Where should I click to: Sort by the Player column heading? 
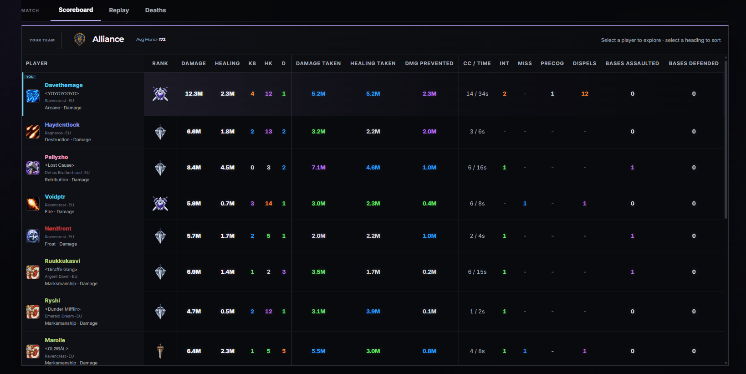(37, 63)
